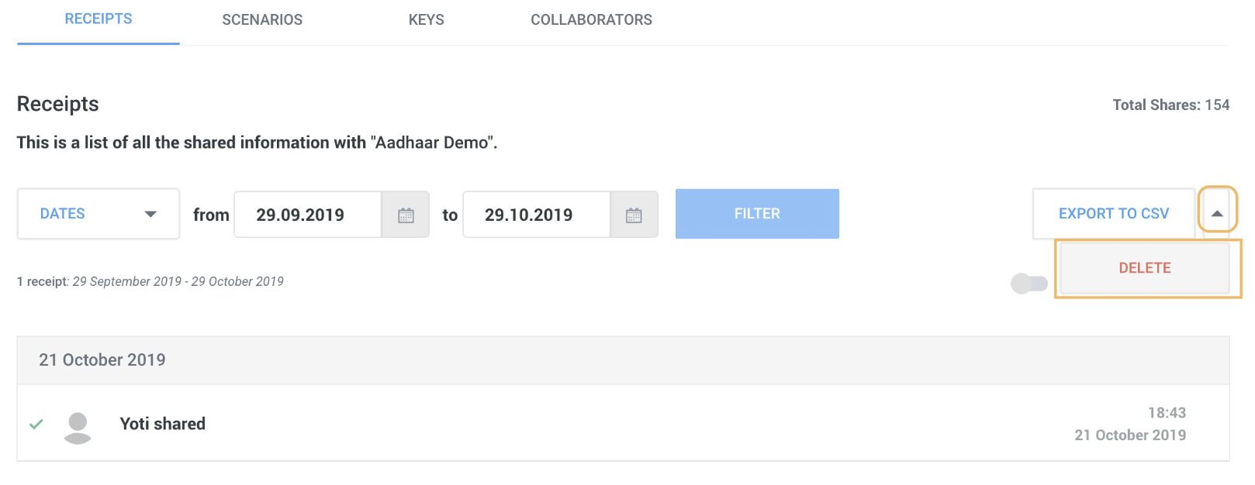Click the to date field 29.10.2019
The width and height of the screenshot is (1255, 485).
pos(537,215)
